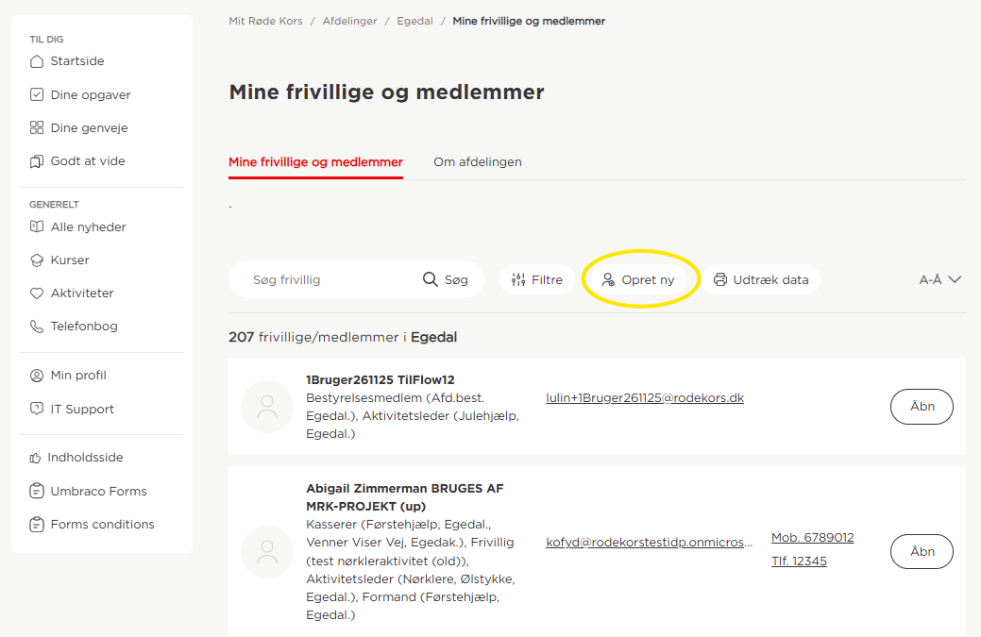Click the lulin+1Bruger261125 email link

pos(645,397)
